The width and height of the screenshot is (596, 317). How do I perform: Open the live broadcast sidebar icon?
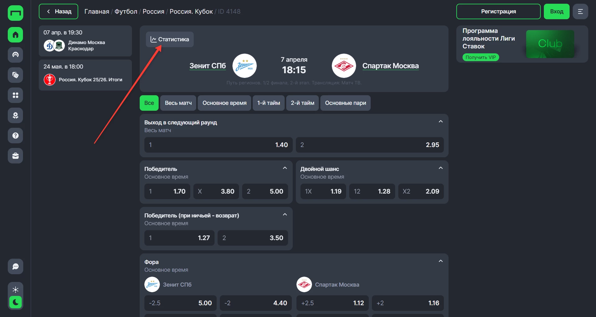pyautogui.click(x=15, y=55)
